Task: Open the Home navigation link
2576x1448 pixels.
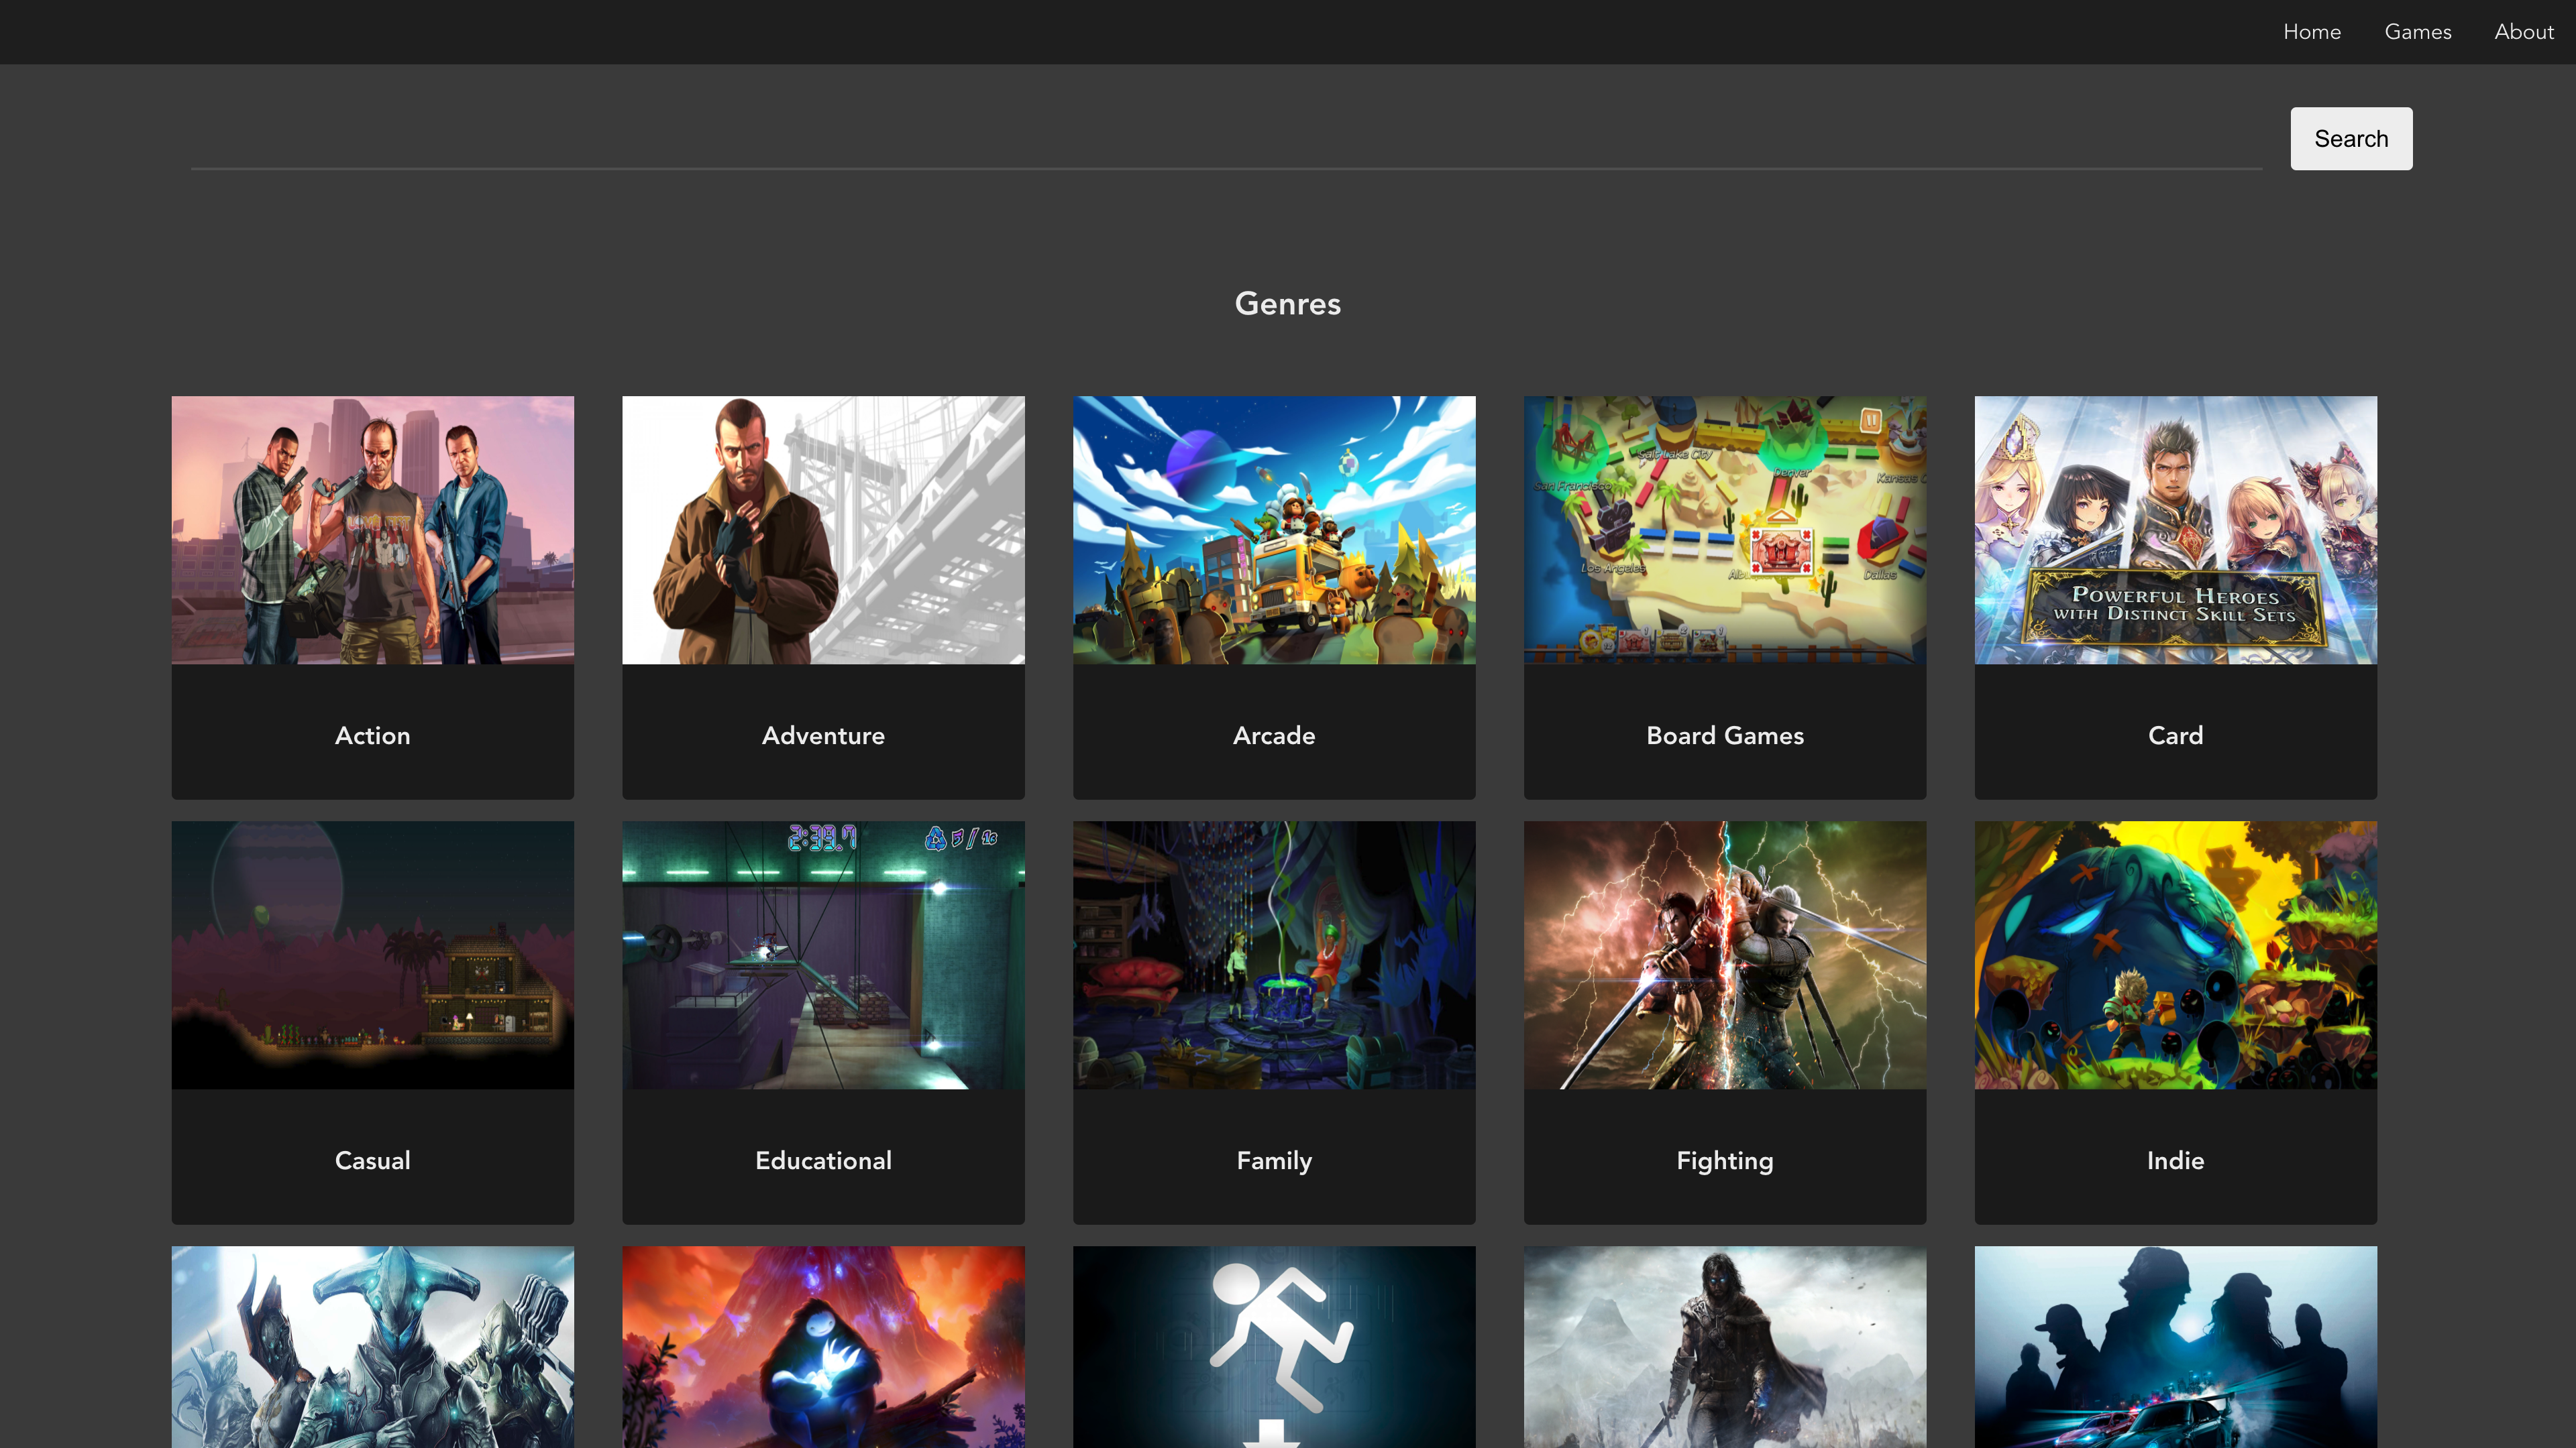Action: tap(2311, 32)
